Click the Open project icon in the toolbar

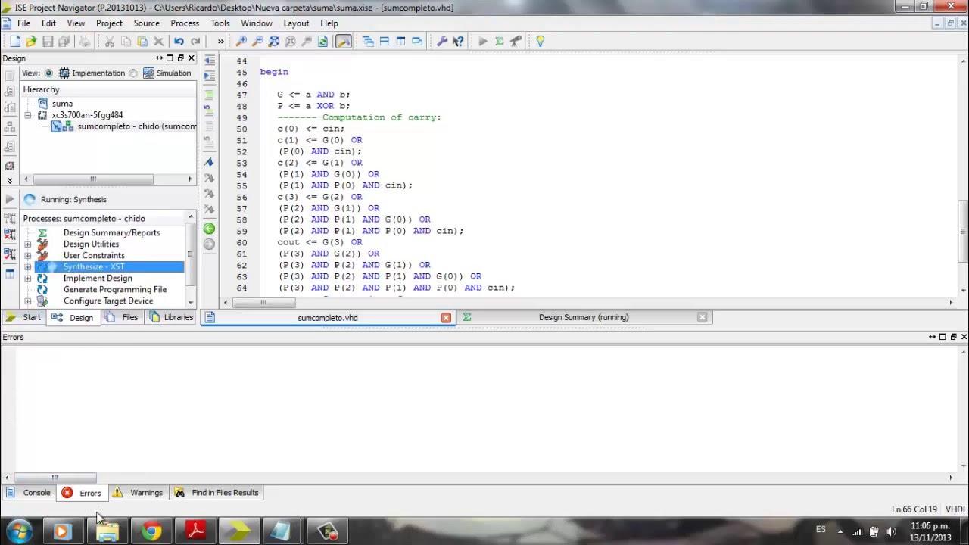(31, 41)
